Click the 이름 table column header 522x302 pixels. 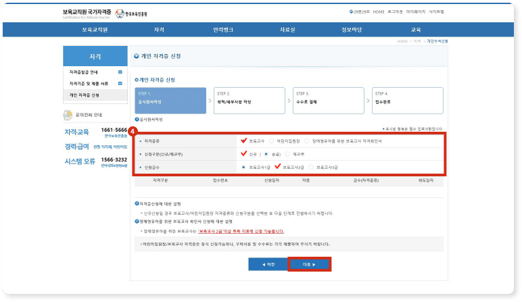pyautogui.click(x=306, y=180)
